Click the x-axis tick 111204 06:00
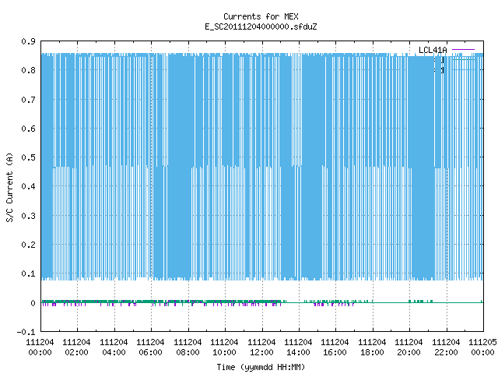This screenshot has width=498, height=374. coord(150,347)
